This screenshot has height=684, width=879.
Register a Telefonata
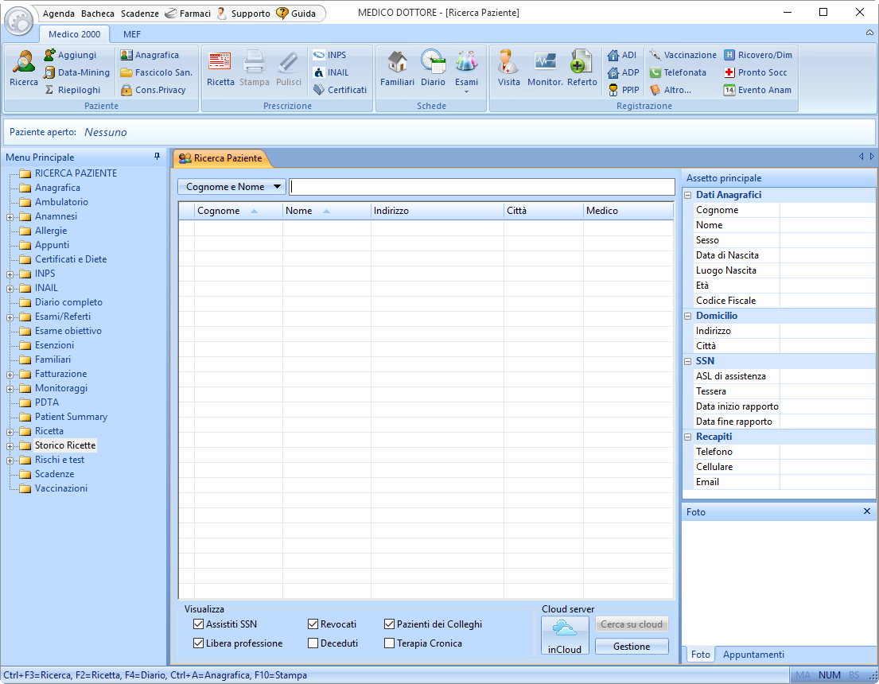678,72
